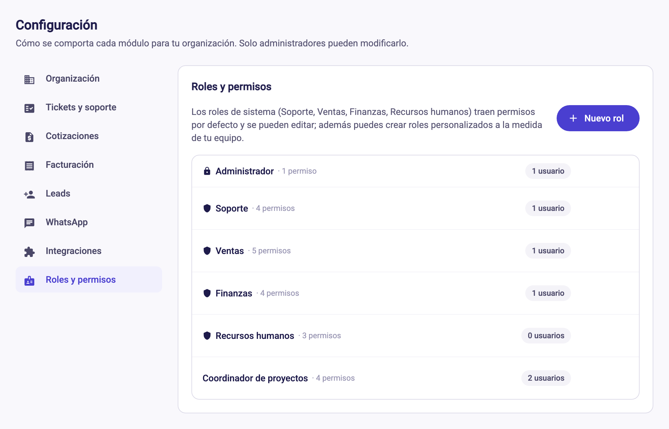Click the 2 usuarios badge

click(546, 378)
